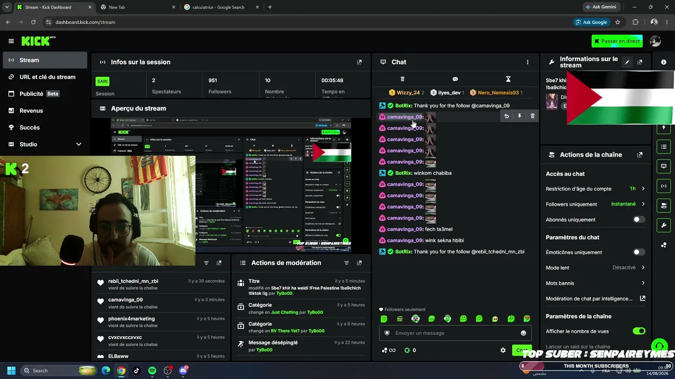Viewport: 675px width, 379px height.
Task: Click username Wizzy_24 in top chatters
Action: coord(408,93)
